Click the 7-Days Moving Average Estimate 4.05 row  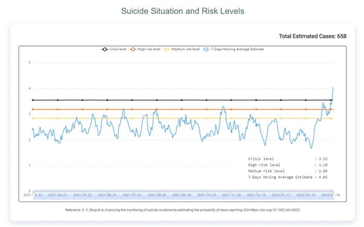point(288,177)
